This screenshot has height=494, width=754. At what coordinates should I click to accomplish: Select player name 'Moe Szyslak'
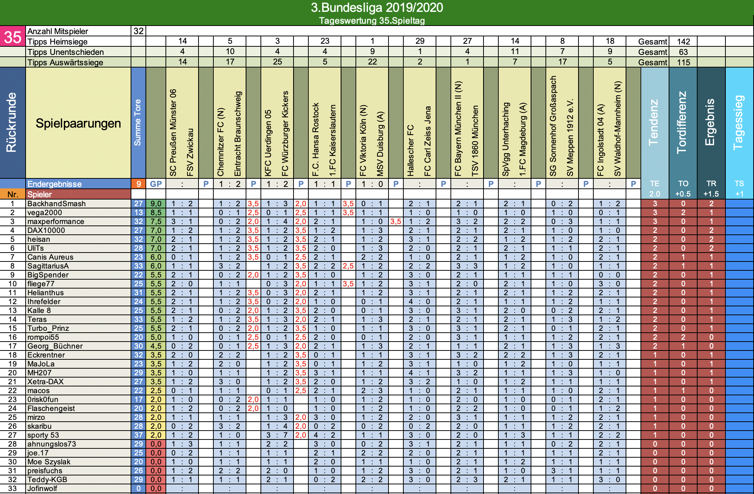click(x=49, y=462)
